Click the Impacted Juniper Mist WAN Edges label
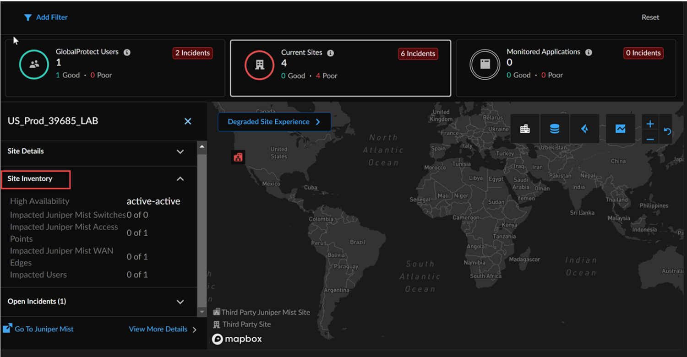 62,257
